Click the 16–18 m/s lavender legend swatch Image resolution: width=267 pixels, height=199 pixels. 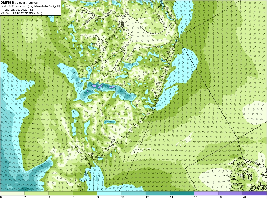206,193
